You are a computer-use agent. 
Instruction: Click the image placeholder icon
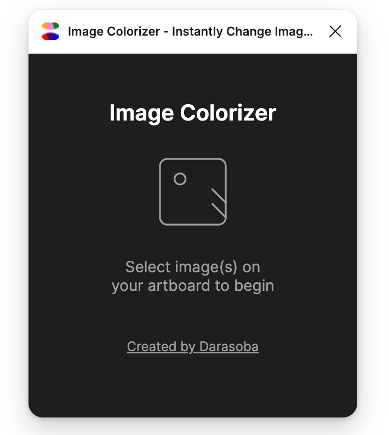coord(193,192)
